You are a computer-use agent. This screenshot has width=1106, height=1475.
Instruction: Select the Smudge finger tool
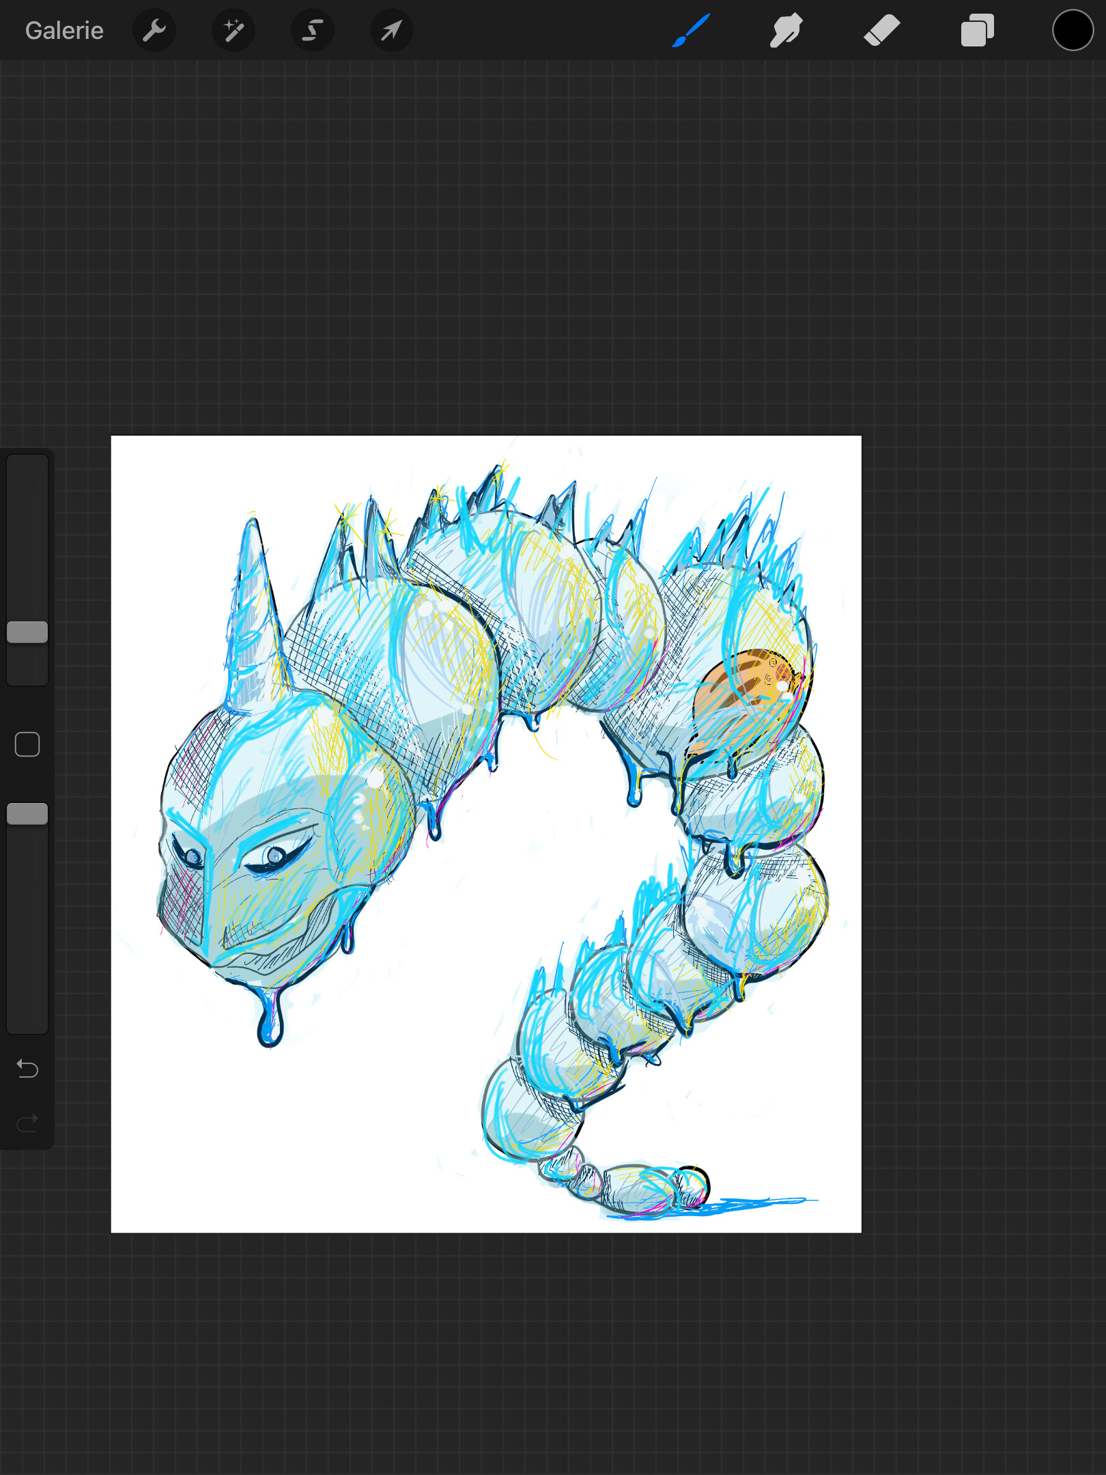pos(786,31)
